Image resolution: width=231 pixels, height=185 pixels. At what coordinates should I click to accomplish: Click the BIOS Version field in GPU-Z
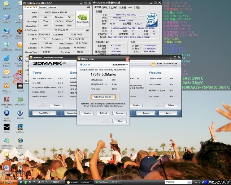click(x=62, y=30)
